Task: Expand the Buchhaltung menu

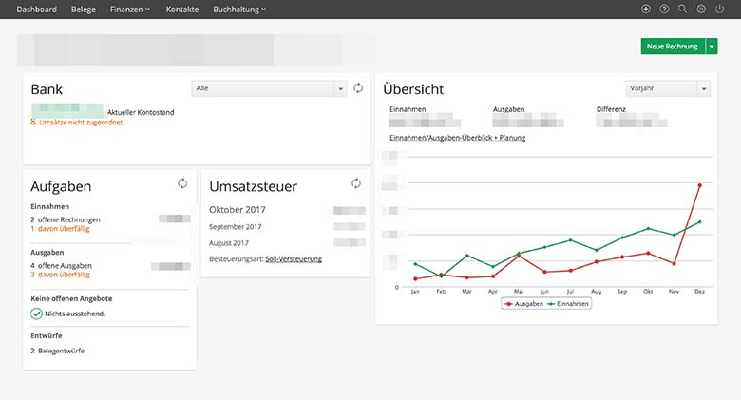Action: click(x=239, y=9)
